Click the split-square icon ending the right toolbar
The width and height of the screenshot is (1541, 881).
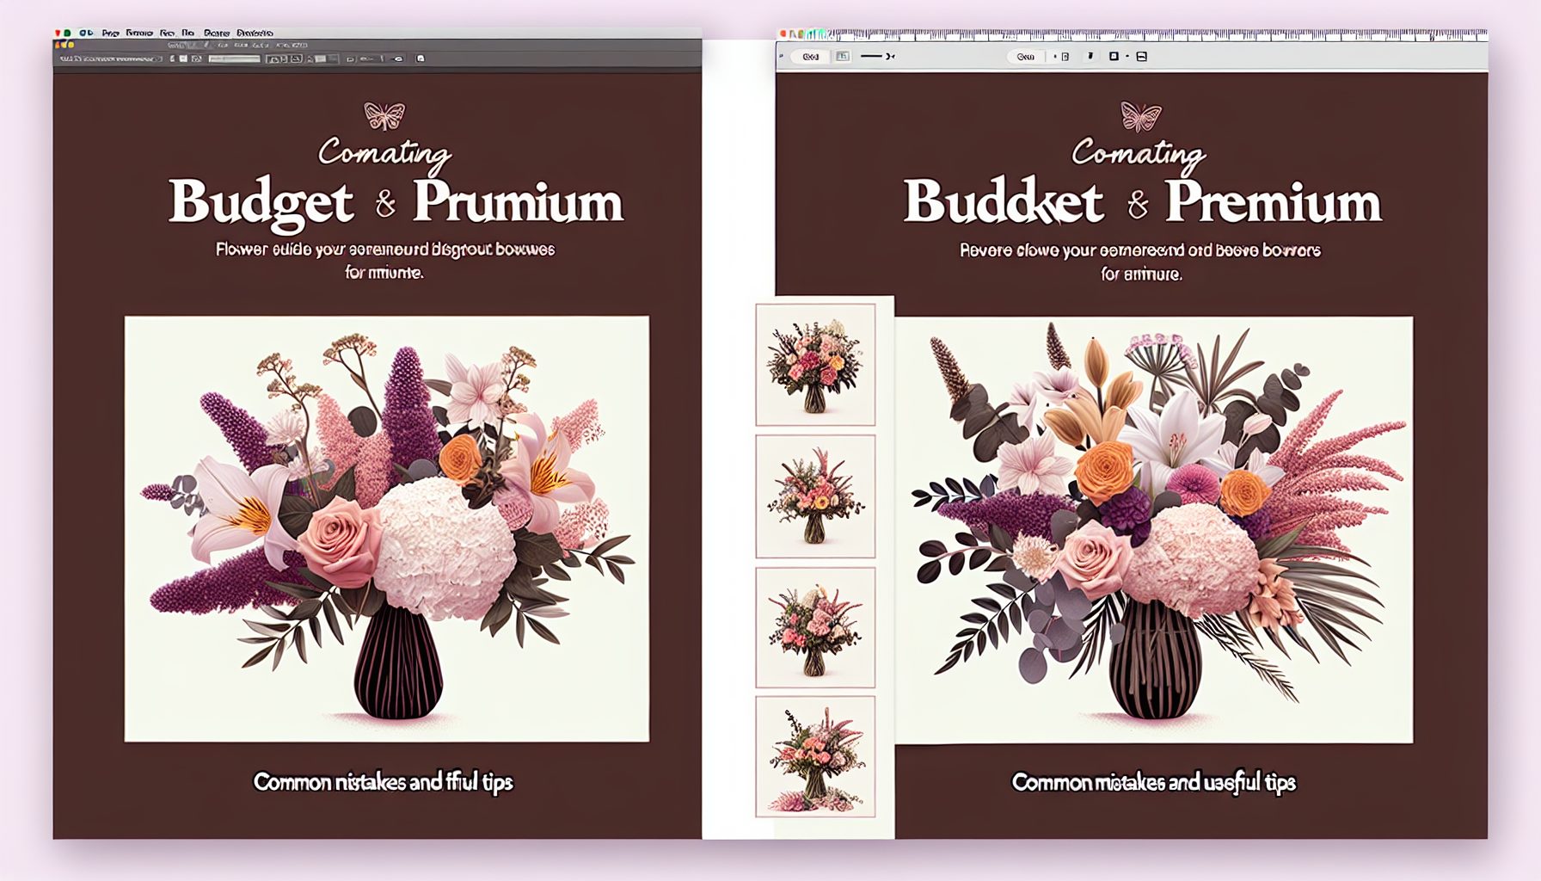[x=1142, y=57]
